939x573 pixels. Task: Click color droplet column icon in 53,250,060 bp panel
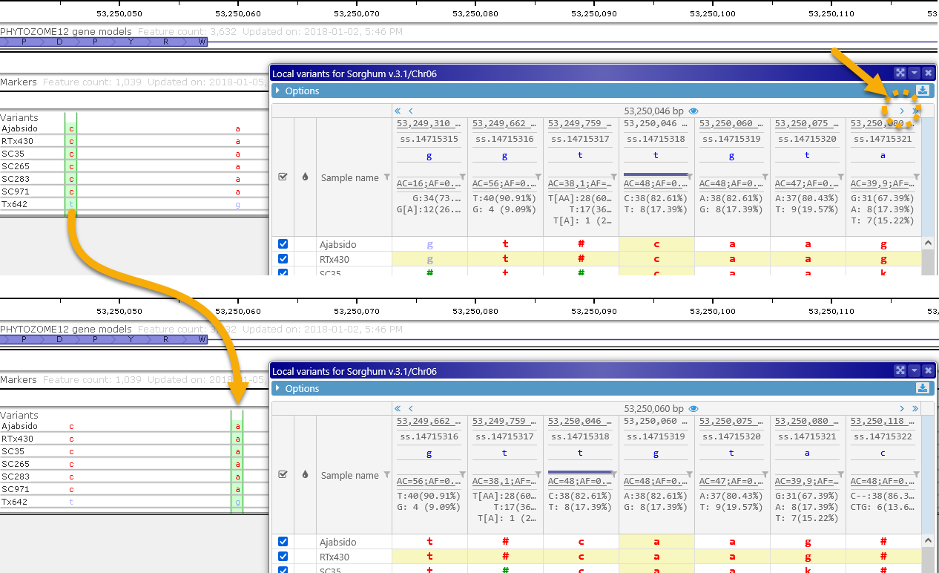(x=304, y=475)
